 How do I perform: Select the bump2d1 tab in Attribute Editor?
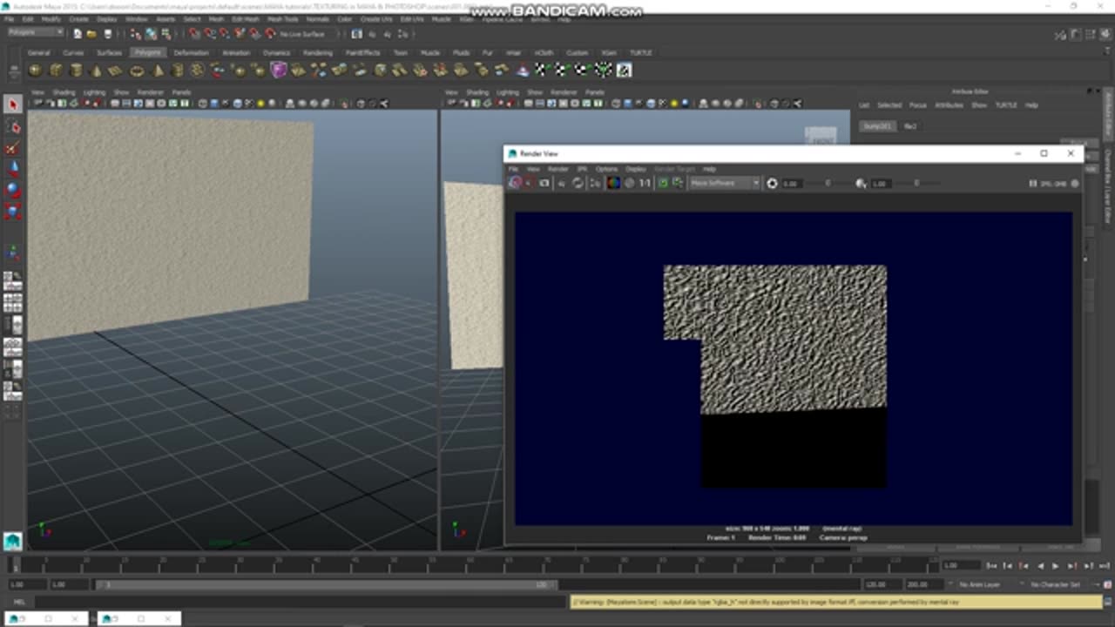pyautogui.click(x=878, y=126)
